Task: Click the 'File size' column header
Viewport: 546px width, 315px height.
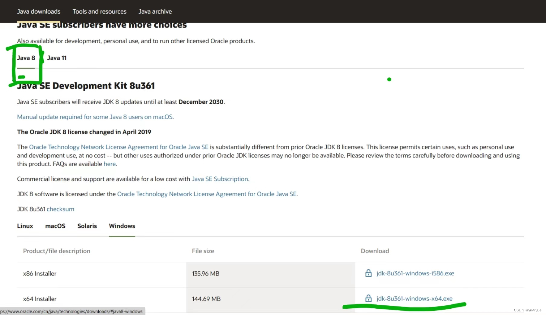Action: click(x=203, y=251)
